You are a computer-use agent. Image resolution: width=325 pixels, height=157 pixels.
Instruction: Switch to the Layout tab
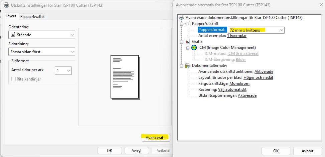click(11, 16)
